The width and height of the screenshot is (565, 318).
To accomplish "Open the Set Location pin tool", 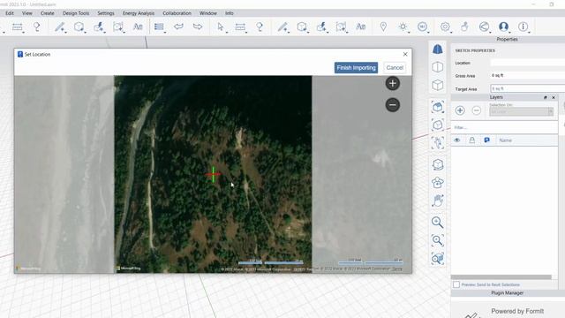I will (x=383, y=26).
